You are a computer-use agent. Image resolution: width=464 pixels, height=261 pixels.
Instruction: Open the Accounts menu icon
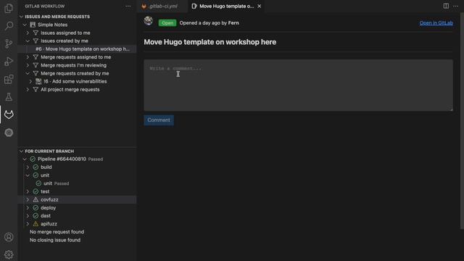coord(9,237)
